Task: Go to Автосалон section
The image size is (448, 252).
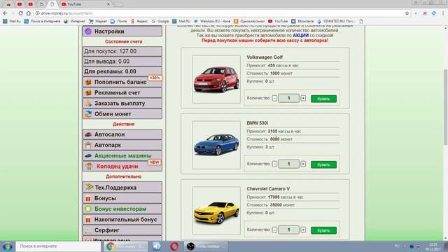Action: click(x=122, y=134)
